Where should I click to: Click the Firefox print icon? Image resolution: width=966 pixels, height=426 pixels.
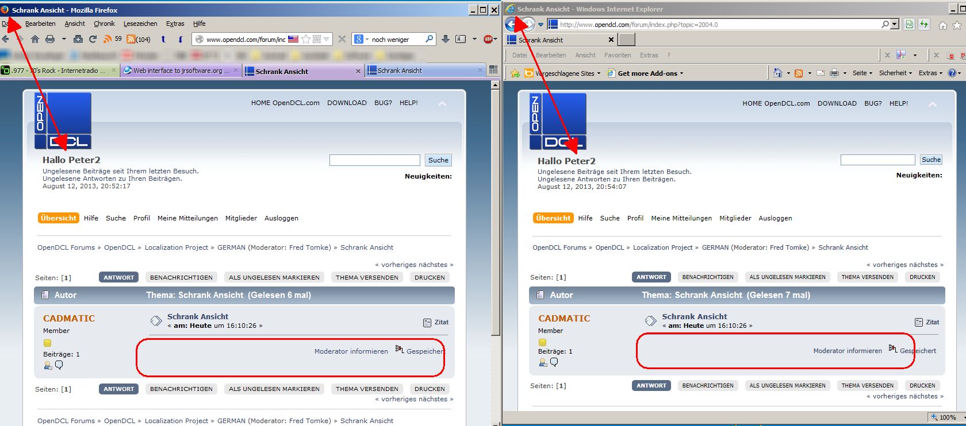tap(50, 39)
